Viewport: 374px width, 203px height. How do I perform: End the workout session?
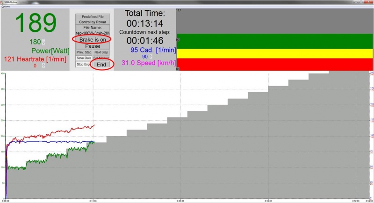(101, 65)
